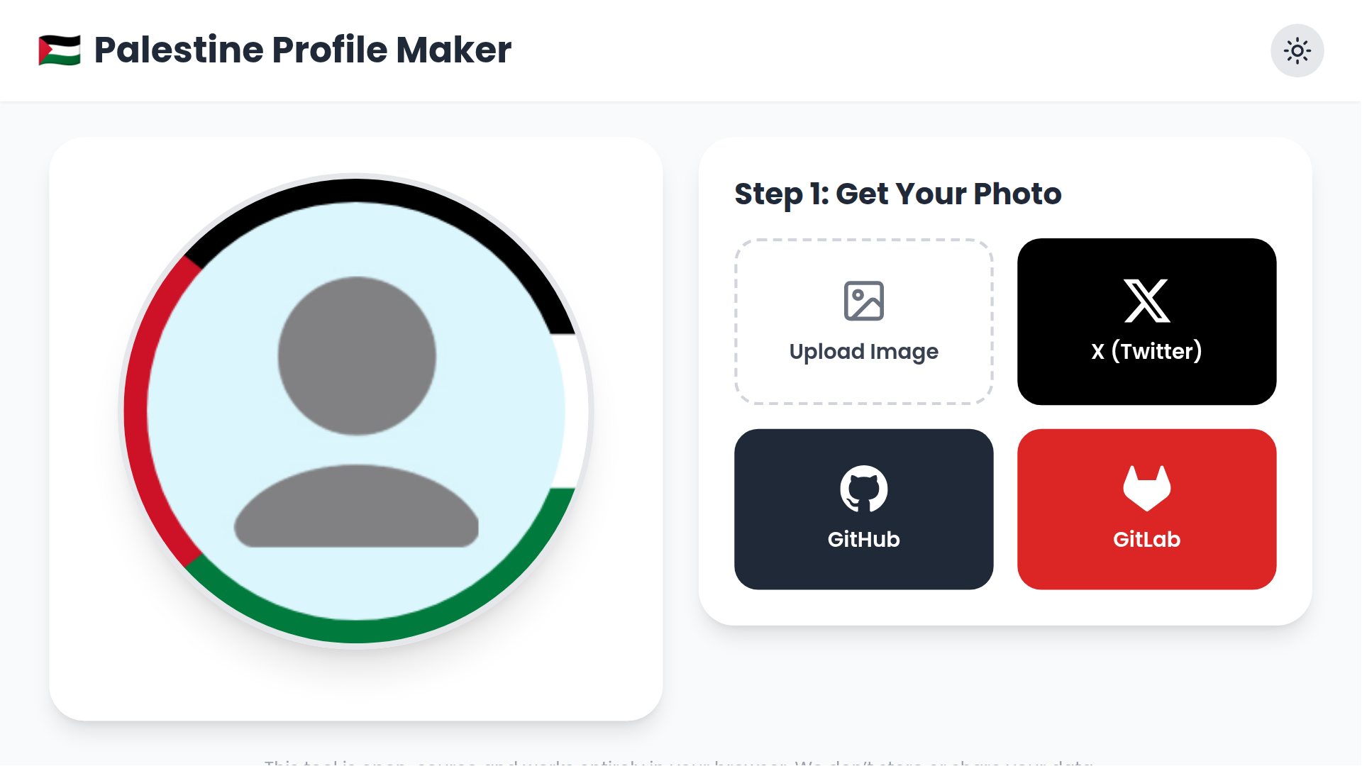Click the GitLab fox icon

click(1146, 488)
